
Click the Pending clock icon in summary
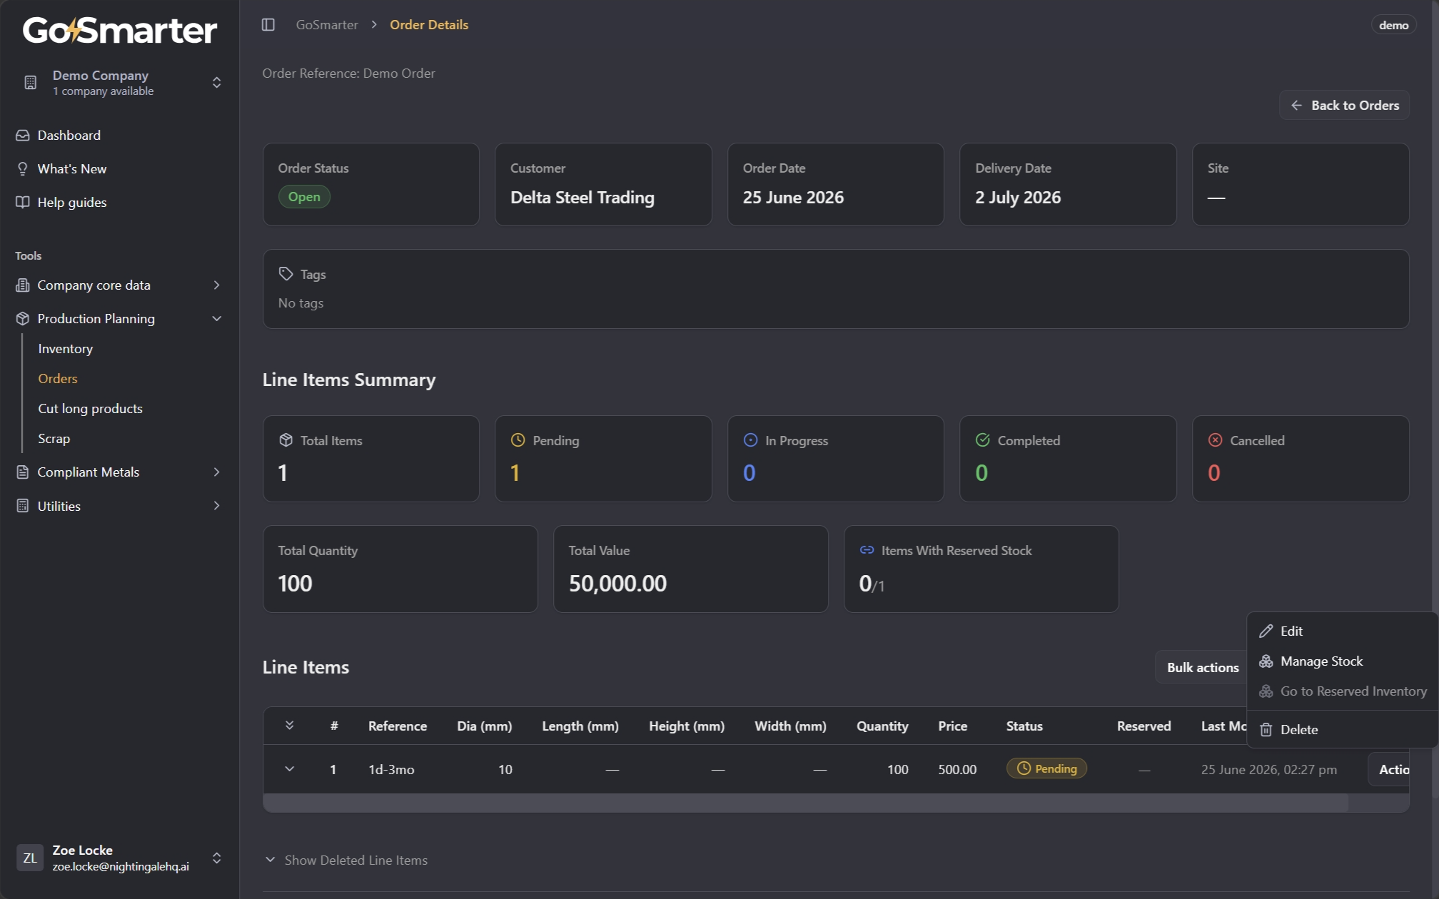point(518,440)
